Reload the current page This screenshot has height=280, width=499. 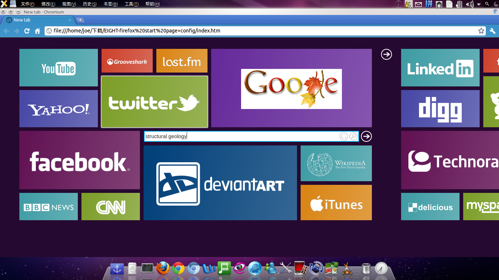pyautogui.click(x=27, y=31)
